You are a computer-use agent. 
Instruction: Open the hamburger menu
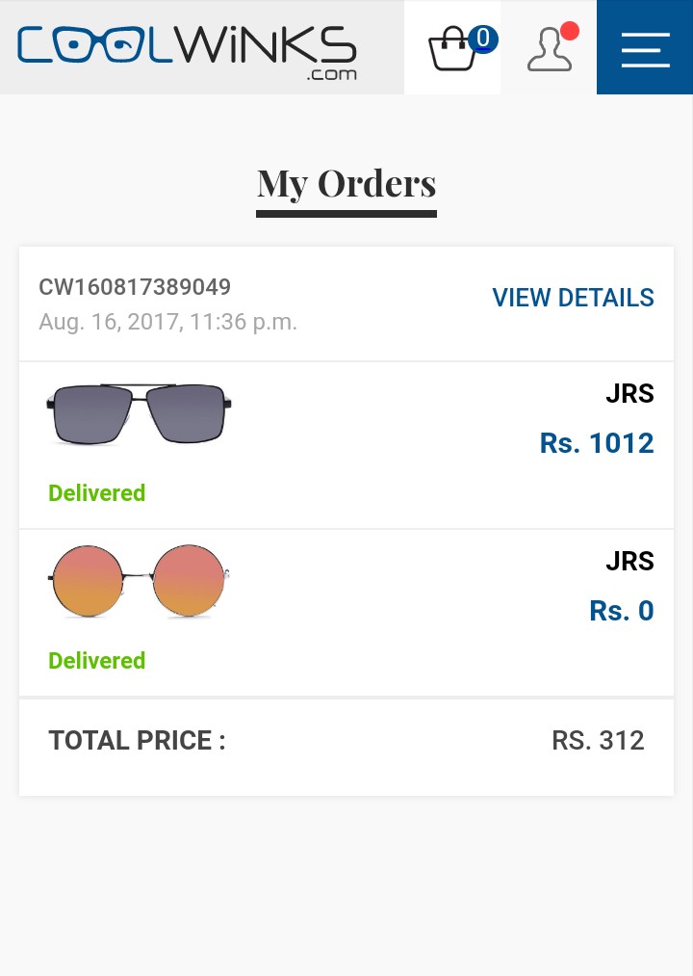click(645, 48)
